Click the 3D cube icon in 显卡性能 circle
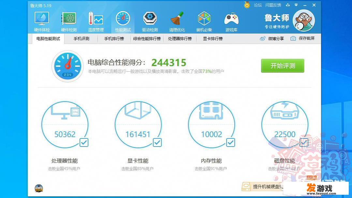The height and width of the screenshot is (198, 352). click(x=138, y=110)
